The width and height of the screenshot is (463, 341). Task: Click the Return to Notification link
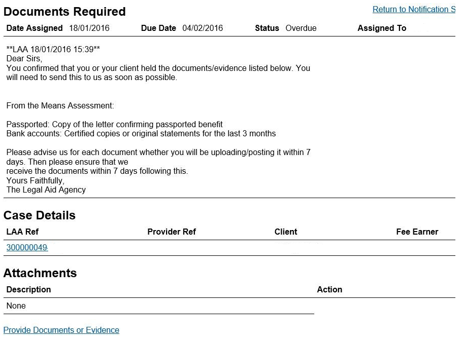point(413,10)
